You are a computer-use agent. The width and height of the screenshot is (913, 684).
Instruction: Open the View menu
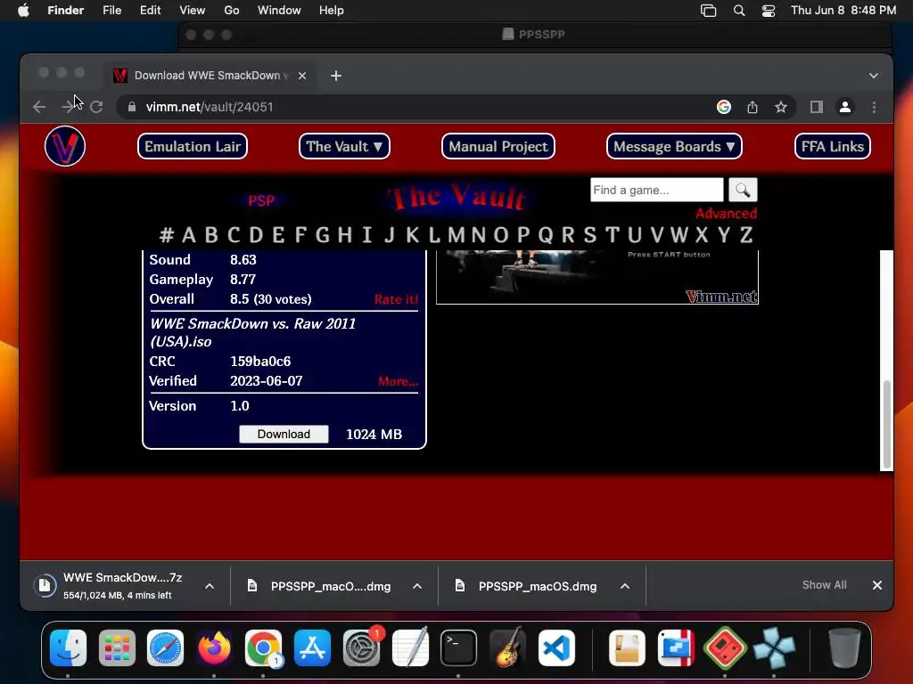tap(193, 11)
